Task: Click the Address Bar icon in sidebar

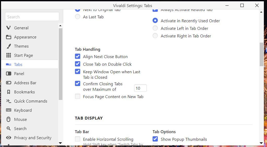Action: click(x=9, y=83)
